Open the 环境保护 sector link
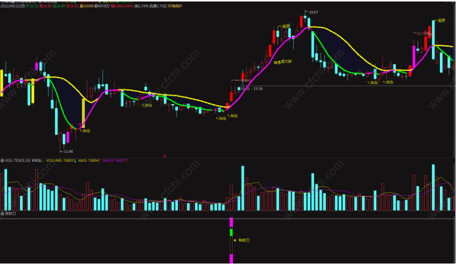The height and width of the screenshot is (264, 456). [175, 6]
